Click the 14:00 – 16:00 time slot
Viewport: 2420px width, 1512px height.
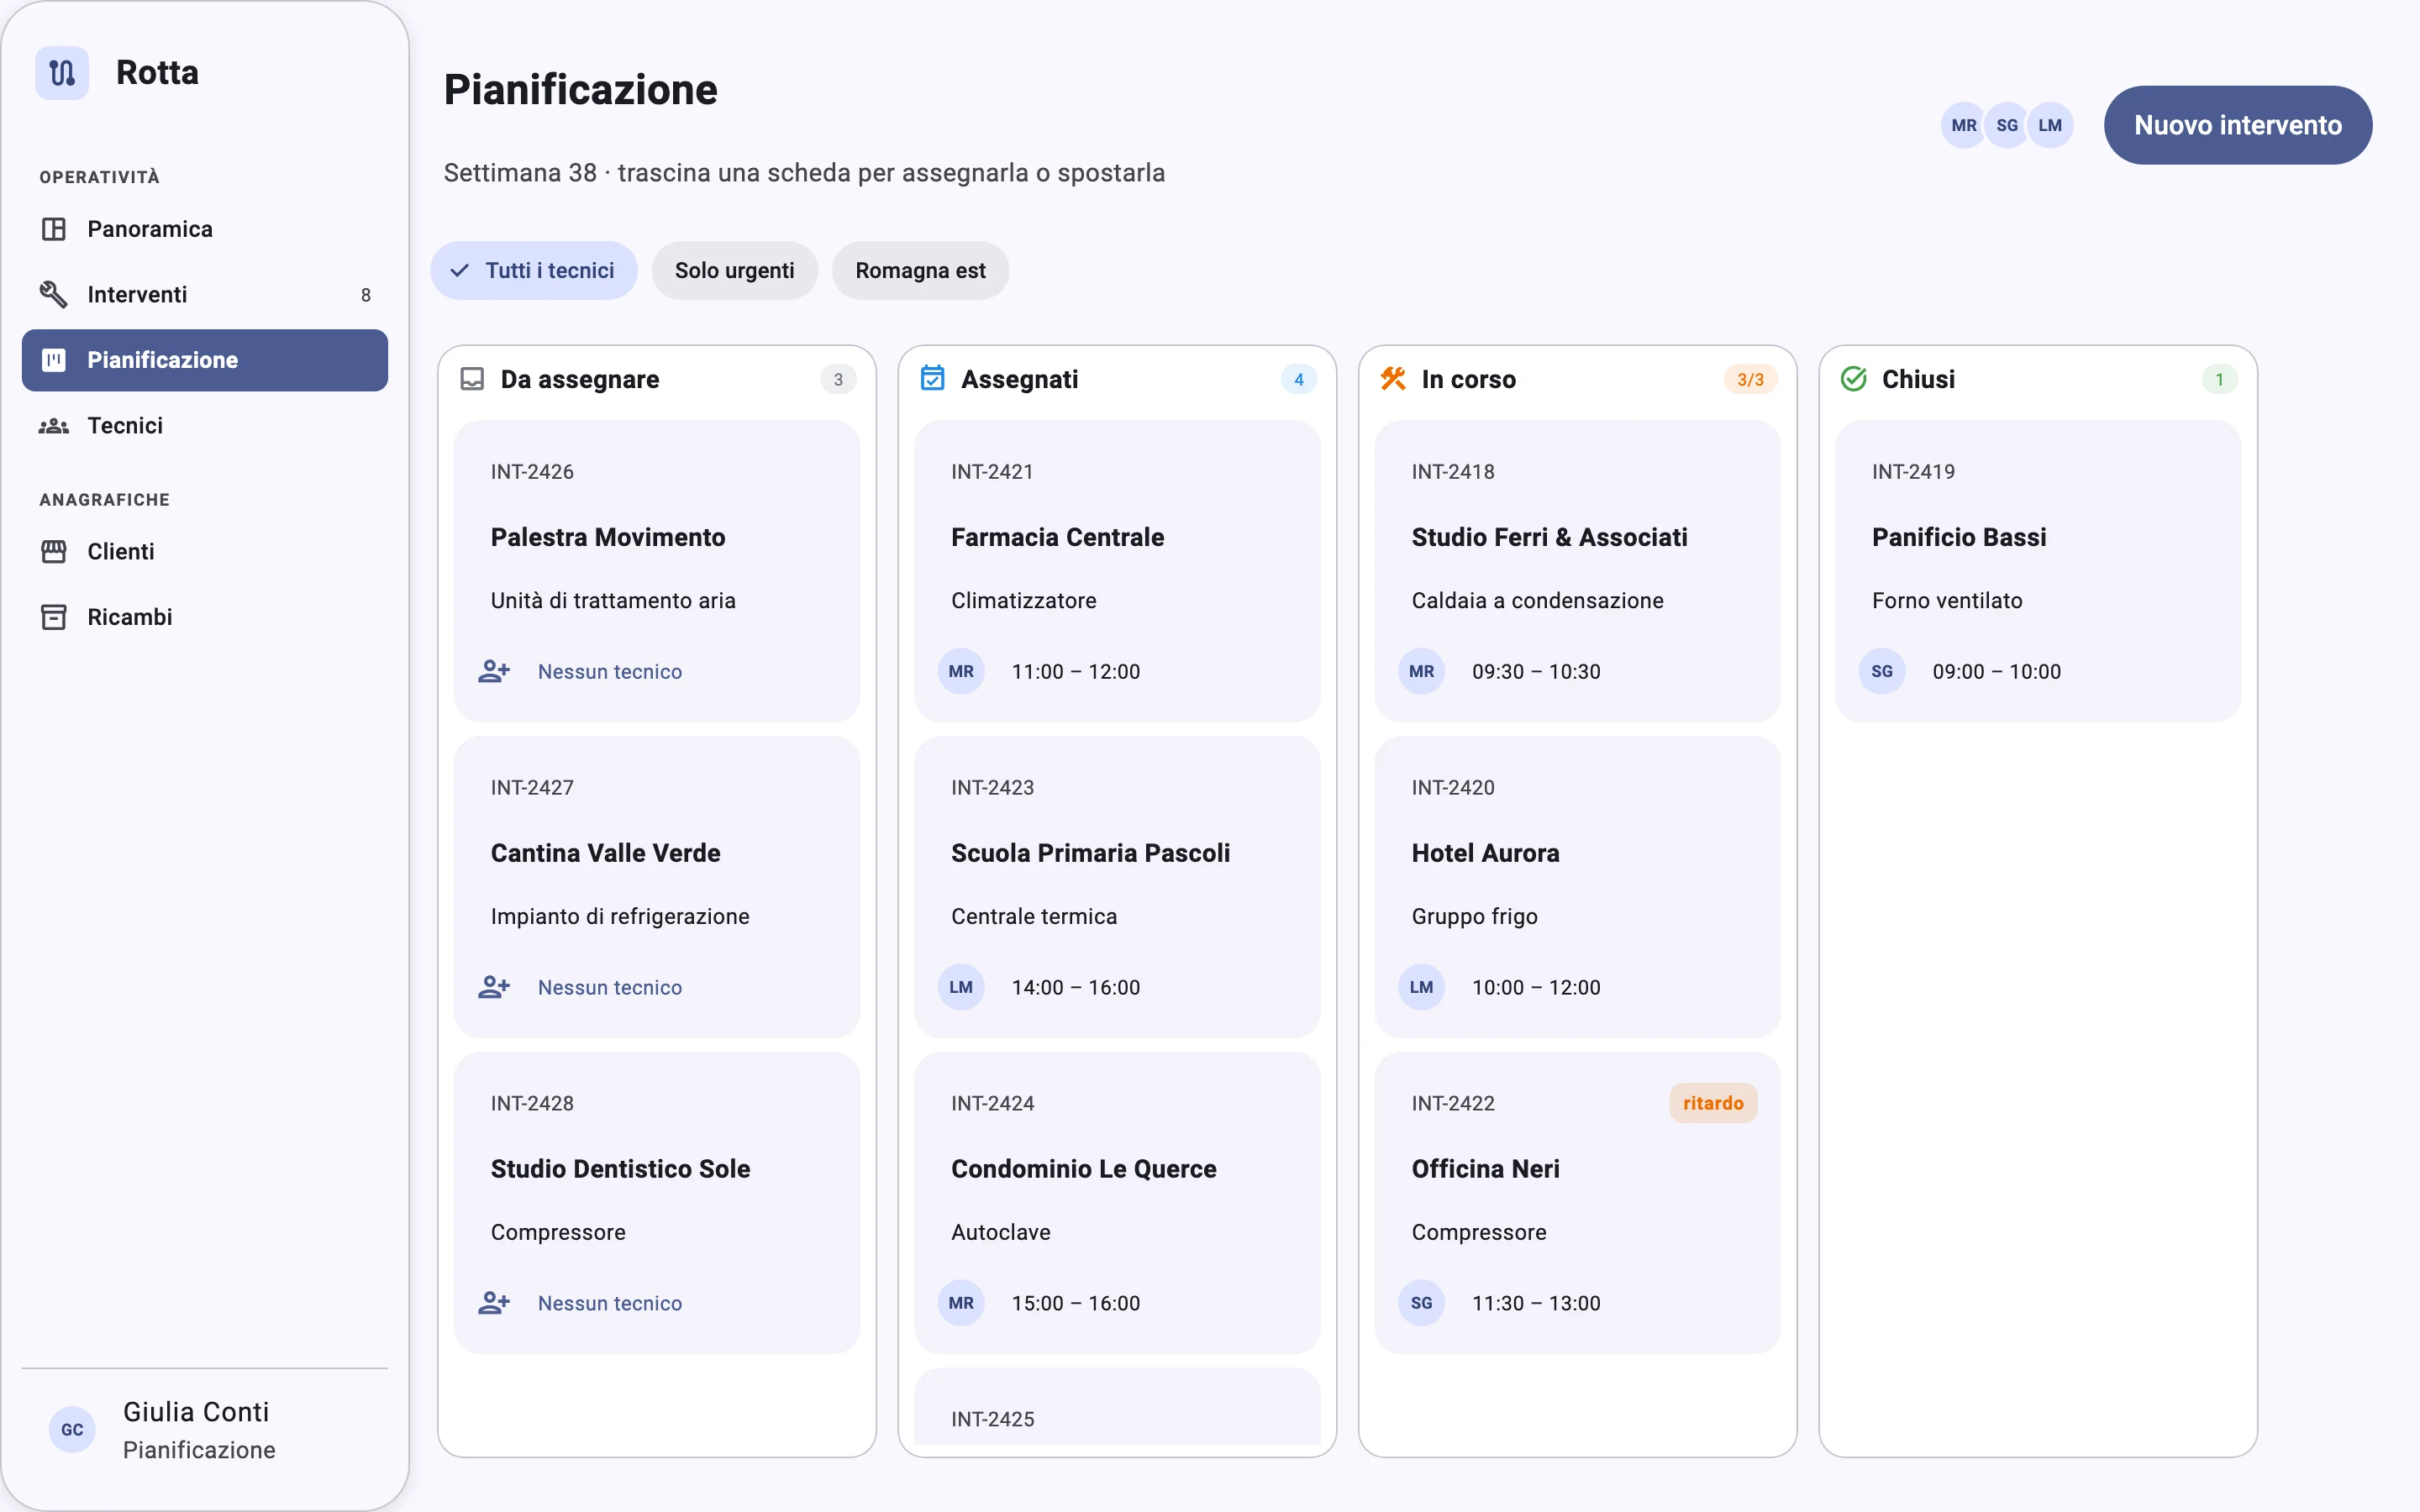[x=1076, y=988]
